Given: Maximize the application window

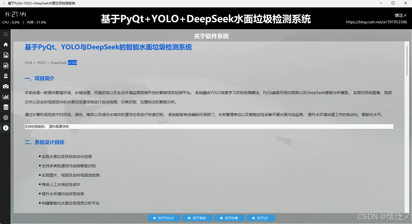Looking at the screenshot, I should point(393,3).
